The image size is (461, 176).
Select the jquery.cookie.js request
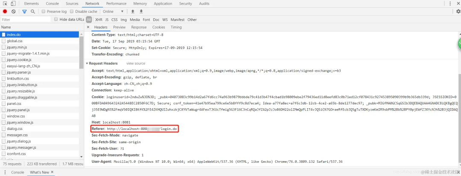point(40,60)
